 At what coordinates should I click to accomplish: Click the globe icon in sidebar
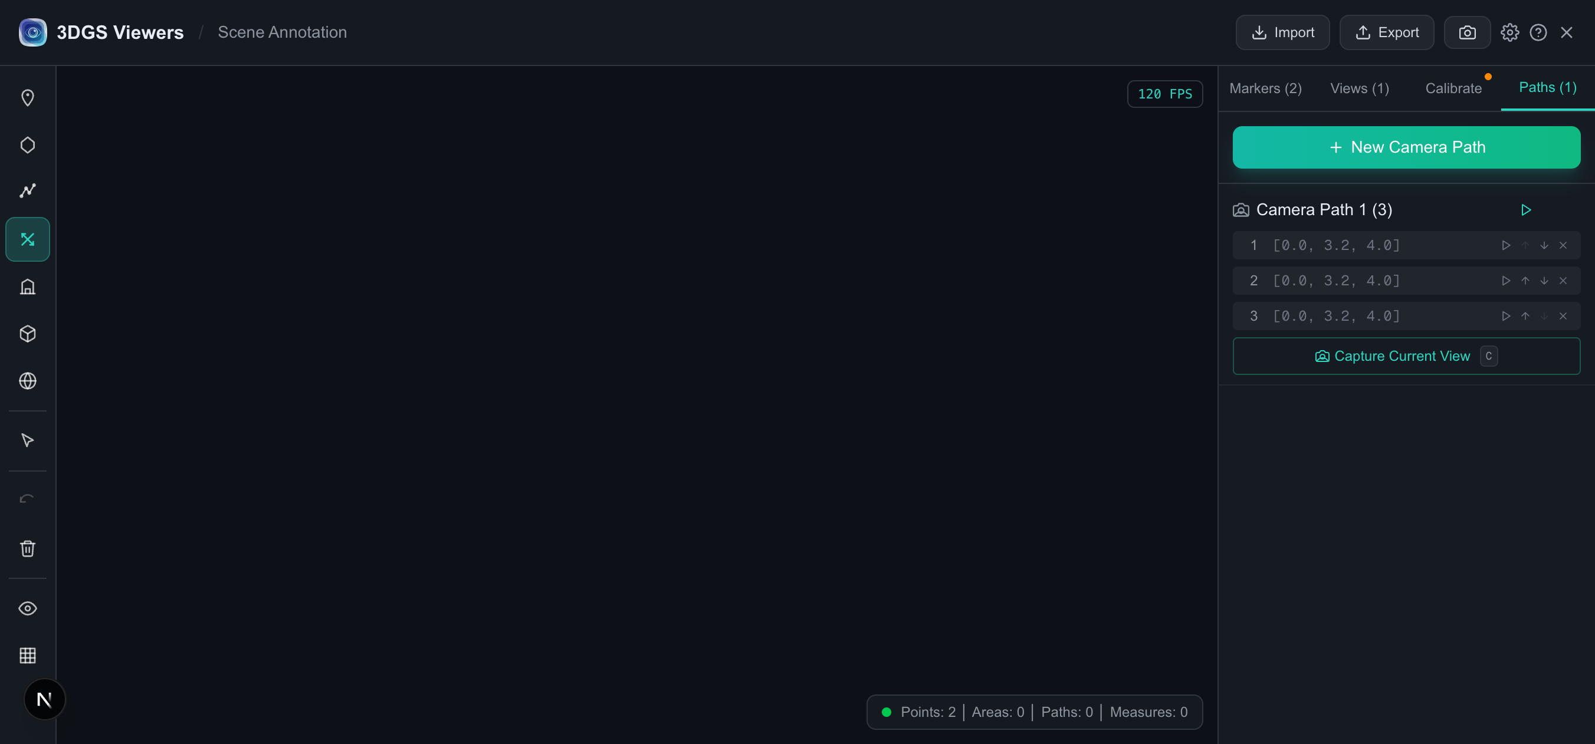(27, 381)
